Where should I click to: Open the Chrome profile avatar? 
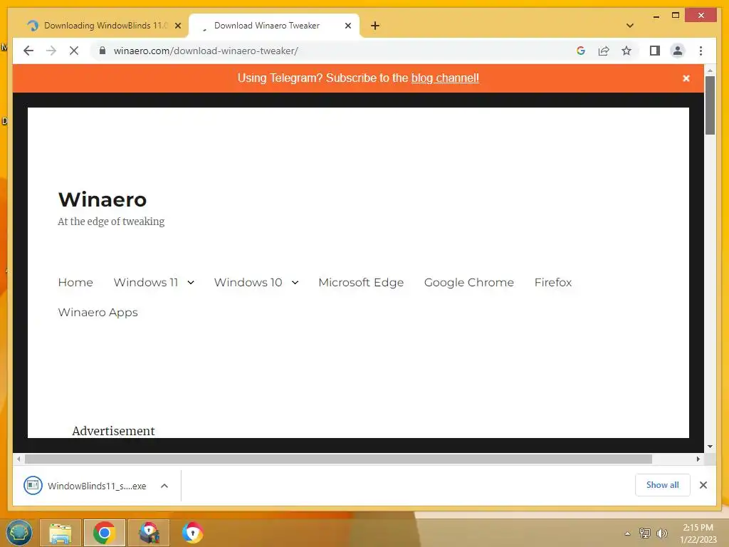[678, 51]
